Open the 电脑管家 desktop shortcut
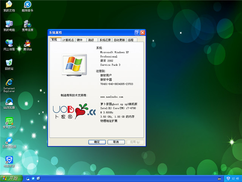 tap(9, 162)
